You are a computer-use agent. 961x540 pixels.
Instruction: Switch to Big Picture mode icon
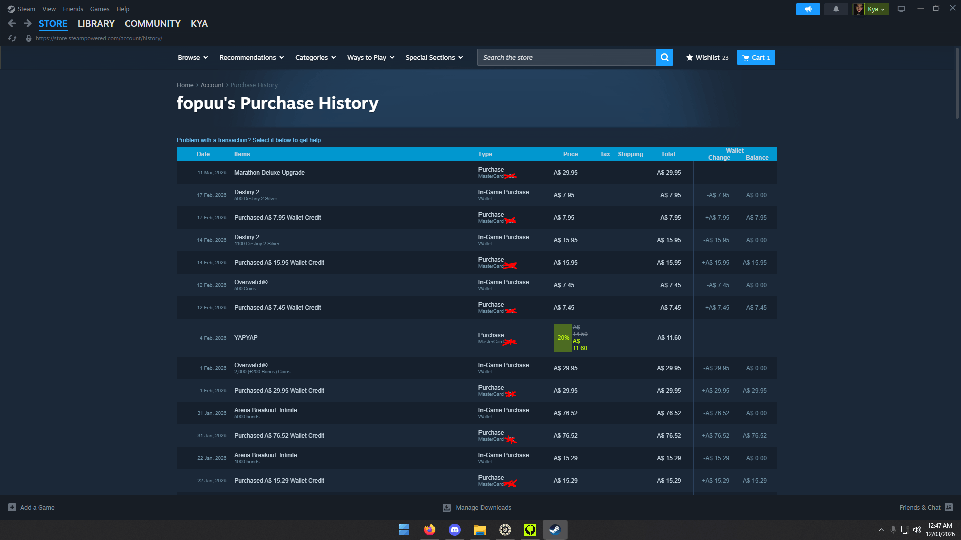(x=901, y=9)
